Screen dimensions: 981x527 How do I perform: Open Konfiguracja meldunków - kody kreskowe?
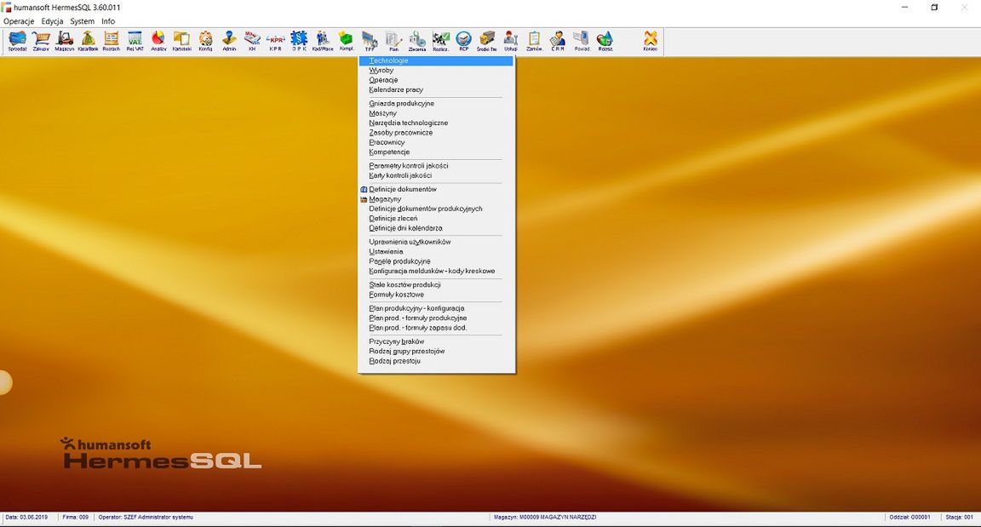(x=436, y=272)
